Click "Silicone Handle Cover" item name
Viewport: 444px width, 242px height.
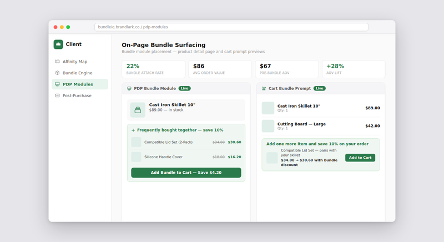point(163,157)
